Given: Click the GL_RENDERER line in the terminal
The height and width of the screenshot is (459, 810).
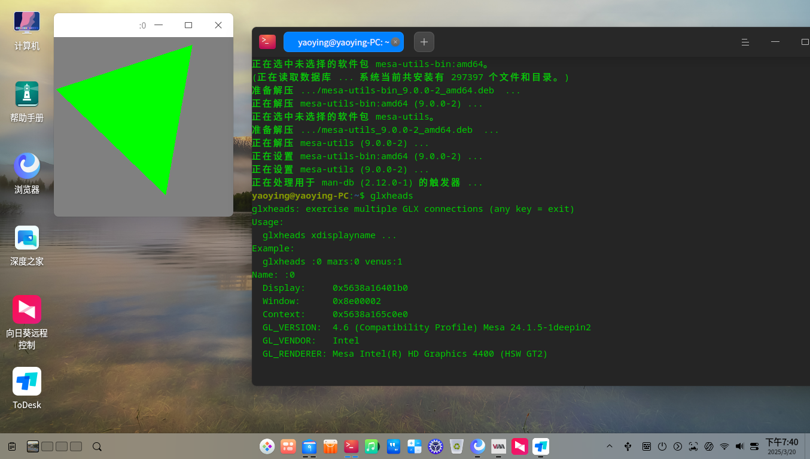Looking at the screenshot, I should [x=405, y=354].
